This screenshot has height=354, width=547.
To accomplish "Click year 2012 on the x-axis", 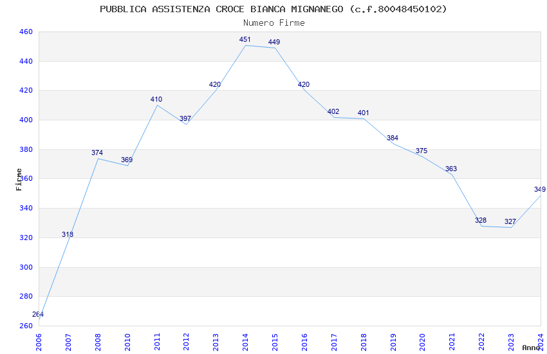I will (186, 342).
